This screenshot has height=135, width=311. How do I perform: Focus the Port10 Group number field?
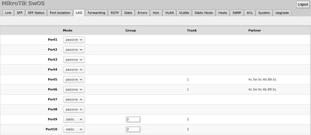pos(133,129)
